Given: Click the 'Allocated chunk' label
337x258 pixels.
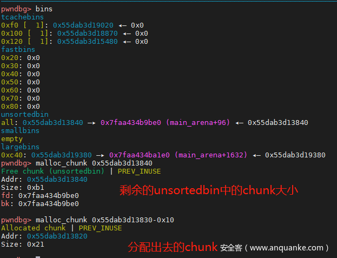Looking at the screenshot, I should point(33,228).
